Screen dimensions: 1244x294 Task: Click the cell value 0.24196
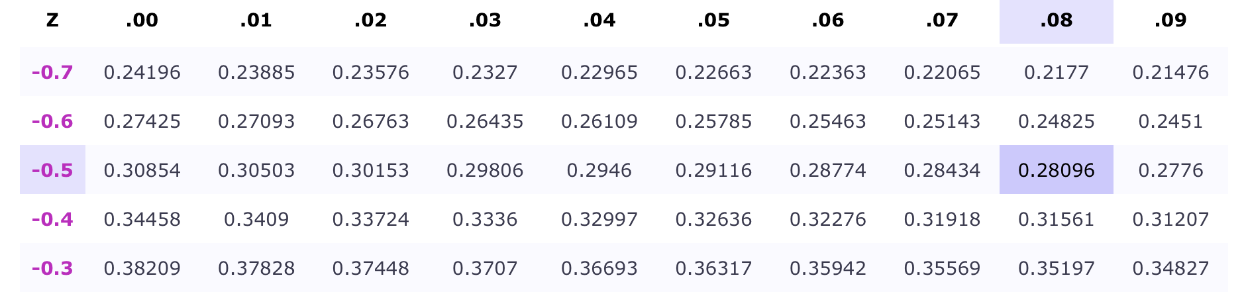coord(142,72)
